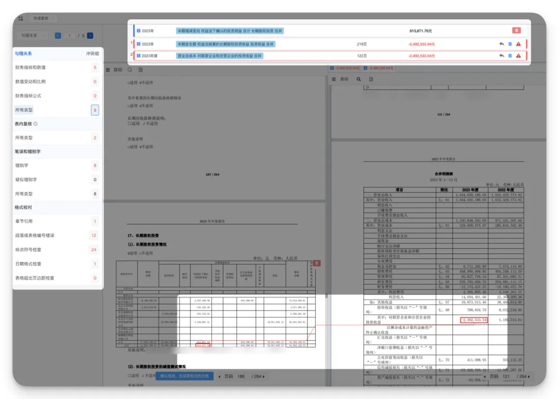Select 章节引用 in the sidebar
The image size is (559, 399).
(x=58, y=221)
